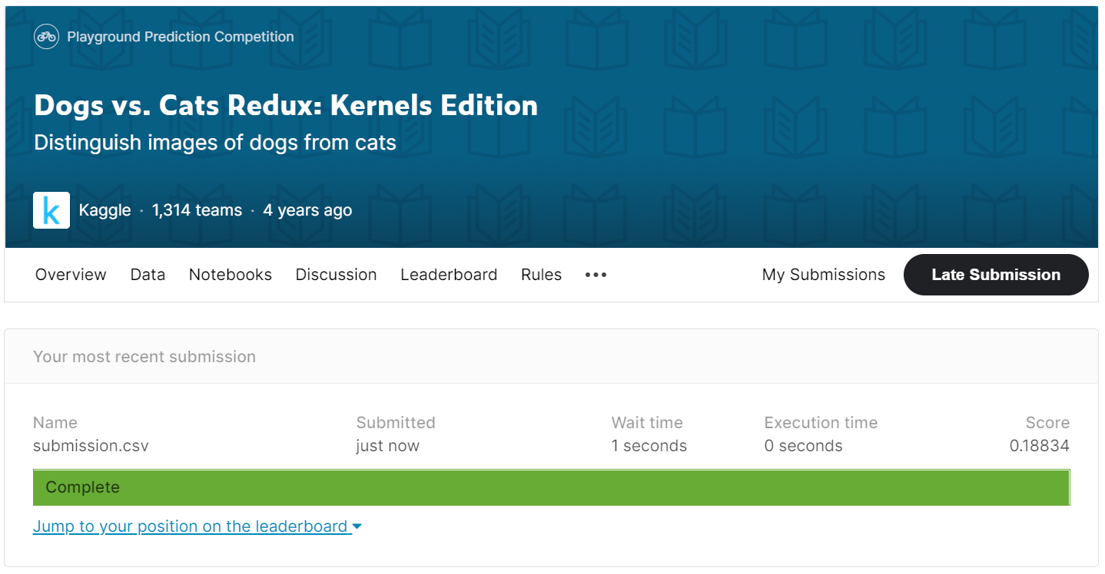Click the Late Submission button
1105x574 pixels.
coord(996,275)
